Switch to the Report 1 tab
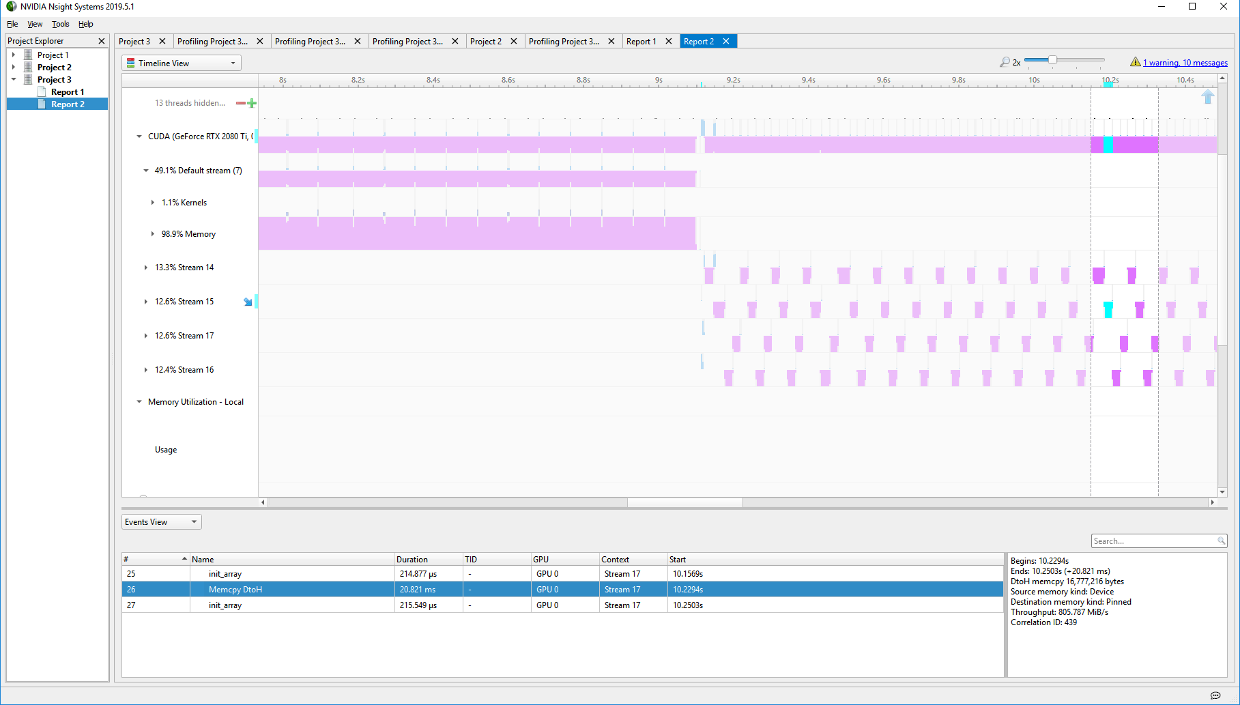 click(641, 42)
